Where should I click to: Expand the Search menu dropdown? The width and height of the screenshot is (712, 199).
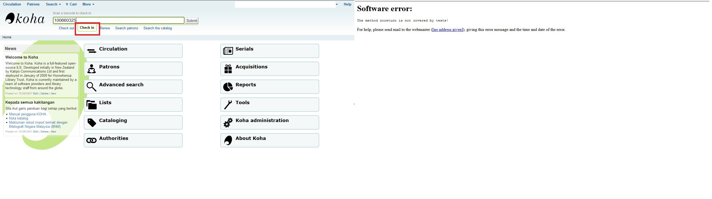[53, 4]
